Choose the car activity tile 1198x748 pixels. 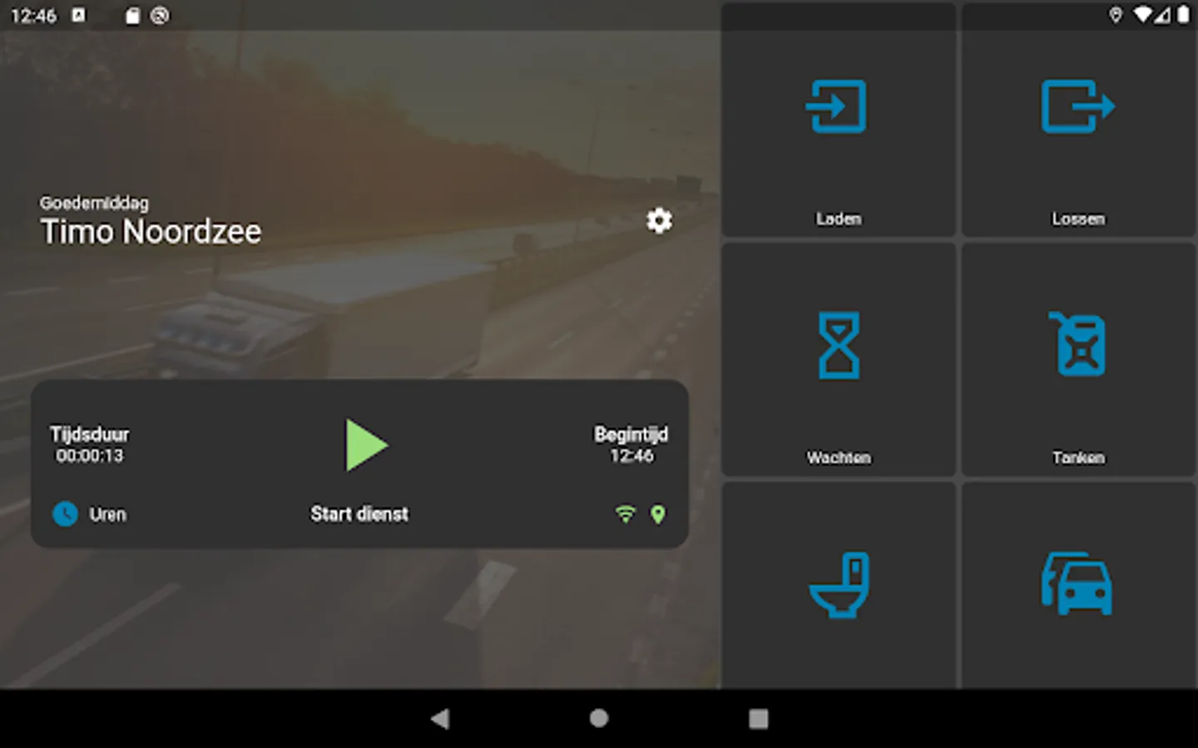point(1078,586)
